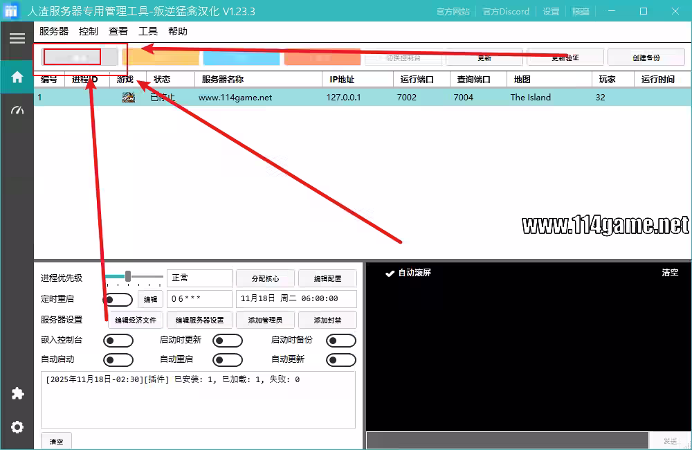Open the hamburger menu in the sidebar
This screenshot has width=692, height=450.
17,38
